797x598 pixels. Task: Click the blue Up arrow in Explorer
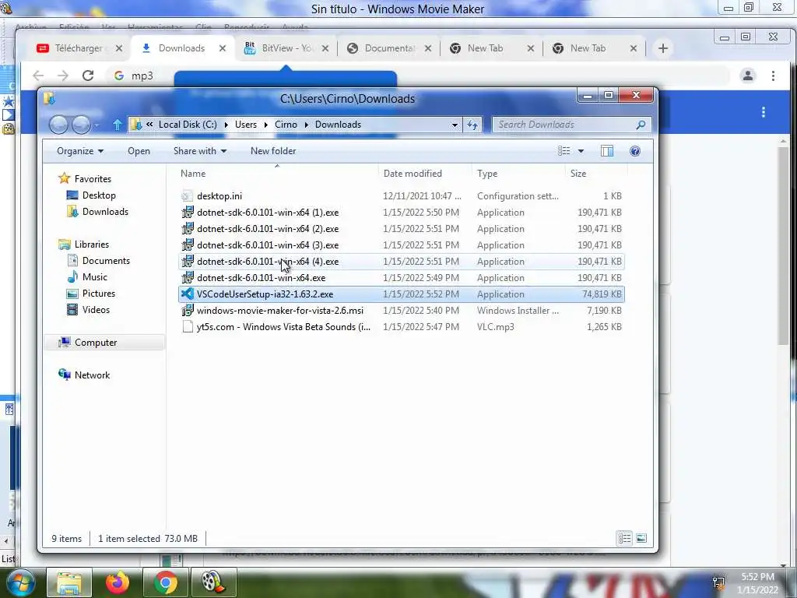click(x=118, y=125)
